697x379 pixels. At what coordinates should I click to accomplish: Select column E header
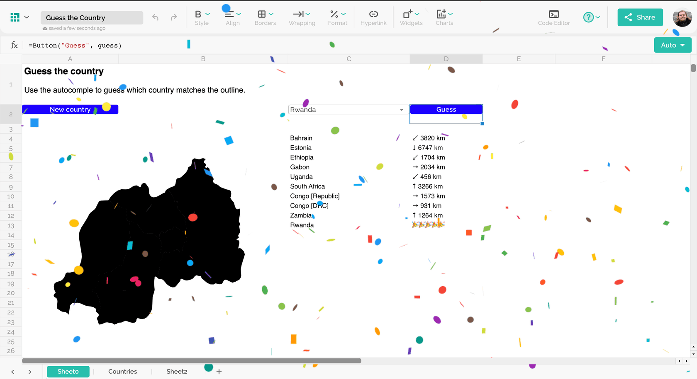[x=519, y=59]
